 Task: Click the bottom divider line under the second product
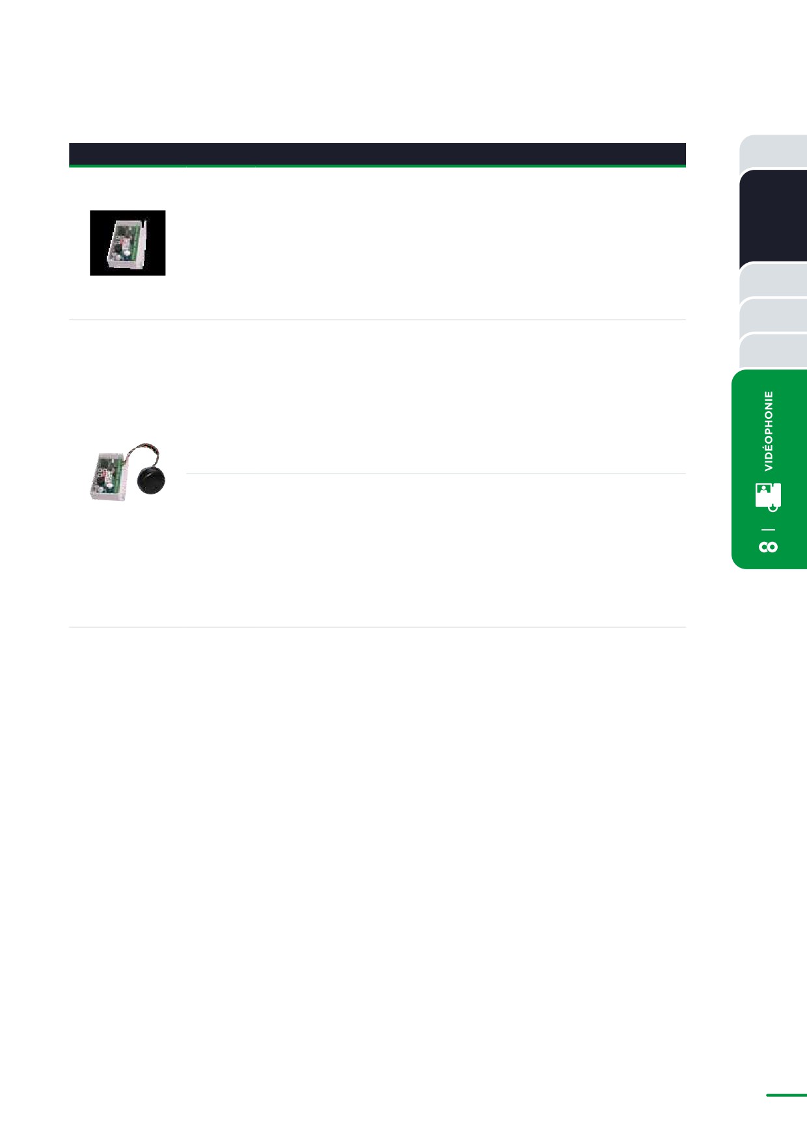pos(377,627)
